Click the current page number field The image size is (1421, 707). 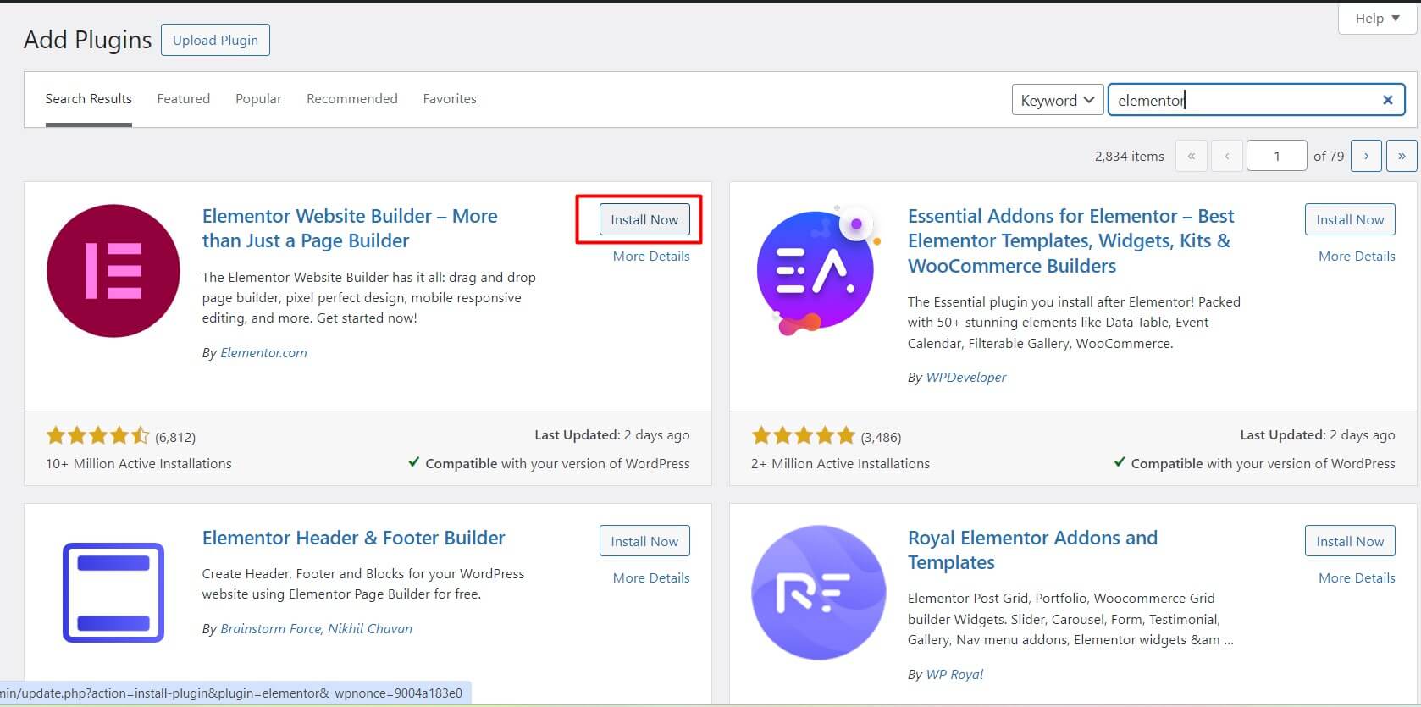(1276, 156)
